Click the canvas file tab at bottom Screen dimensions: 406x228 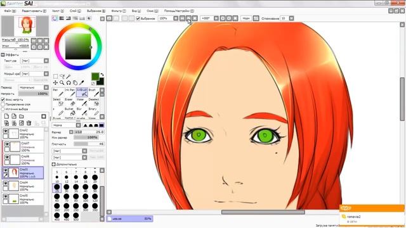click(x=129, y=218)
